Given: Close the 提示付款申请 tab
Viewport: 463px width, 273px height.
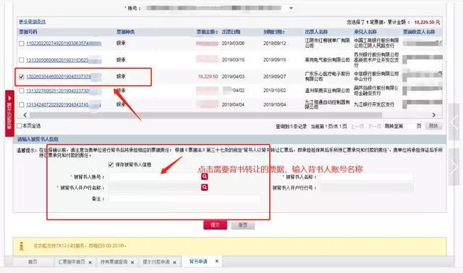Looking at the screenshot, I should click(174, 262).
